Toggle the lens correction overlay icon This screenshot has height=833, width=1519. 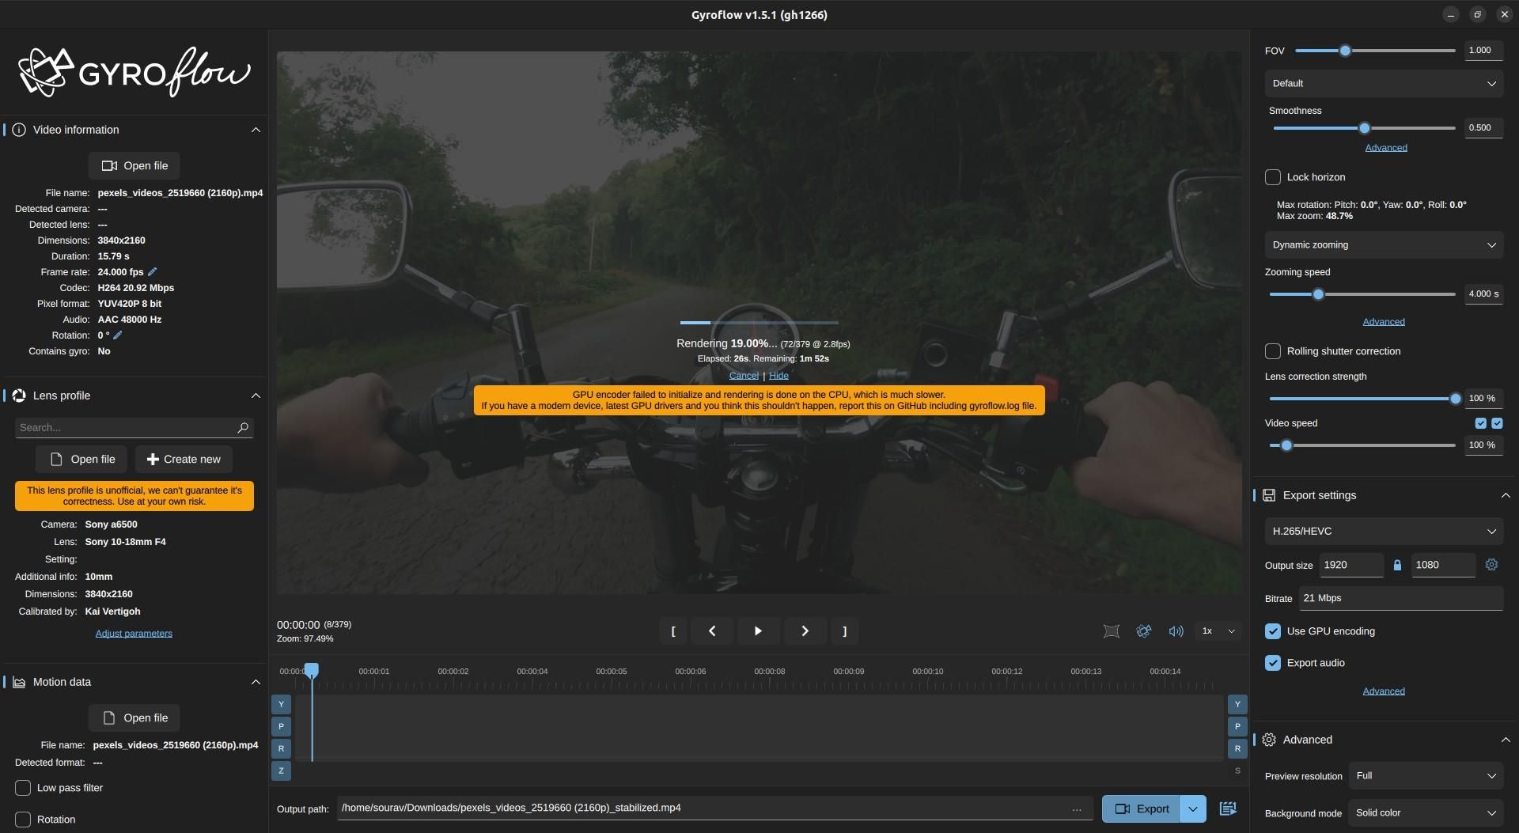pos(1111,631)
